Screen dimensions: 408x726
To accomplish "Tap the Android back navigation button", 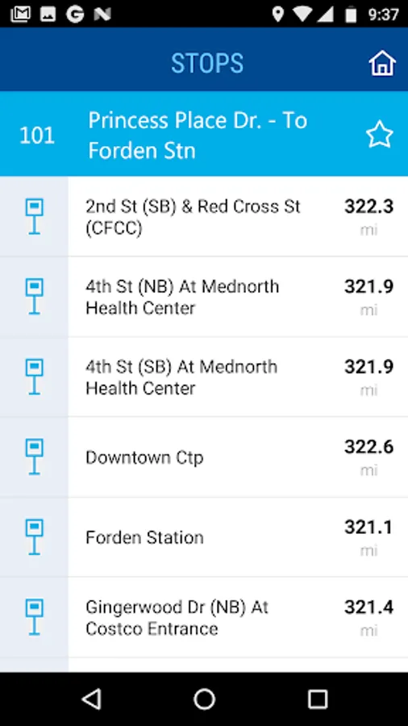I will 92,699.
